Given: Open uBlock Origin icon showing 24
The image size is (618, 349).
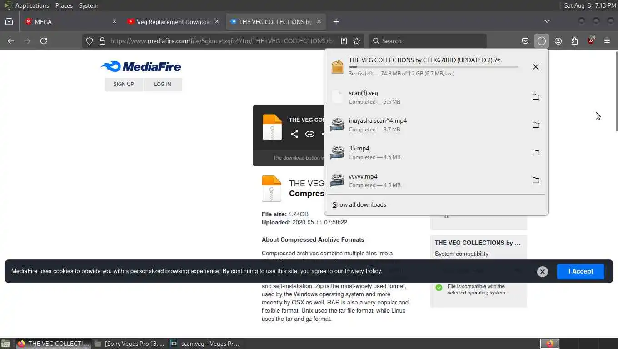Looking at the screenshot, I should (591, 40).
